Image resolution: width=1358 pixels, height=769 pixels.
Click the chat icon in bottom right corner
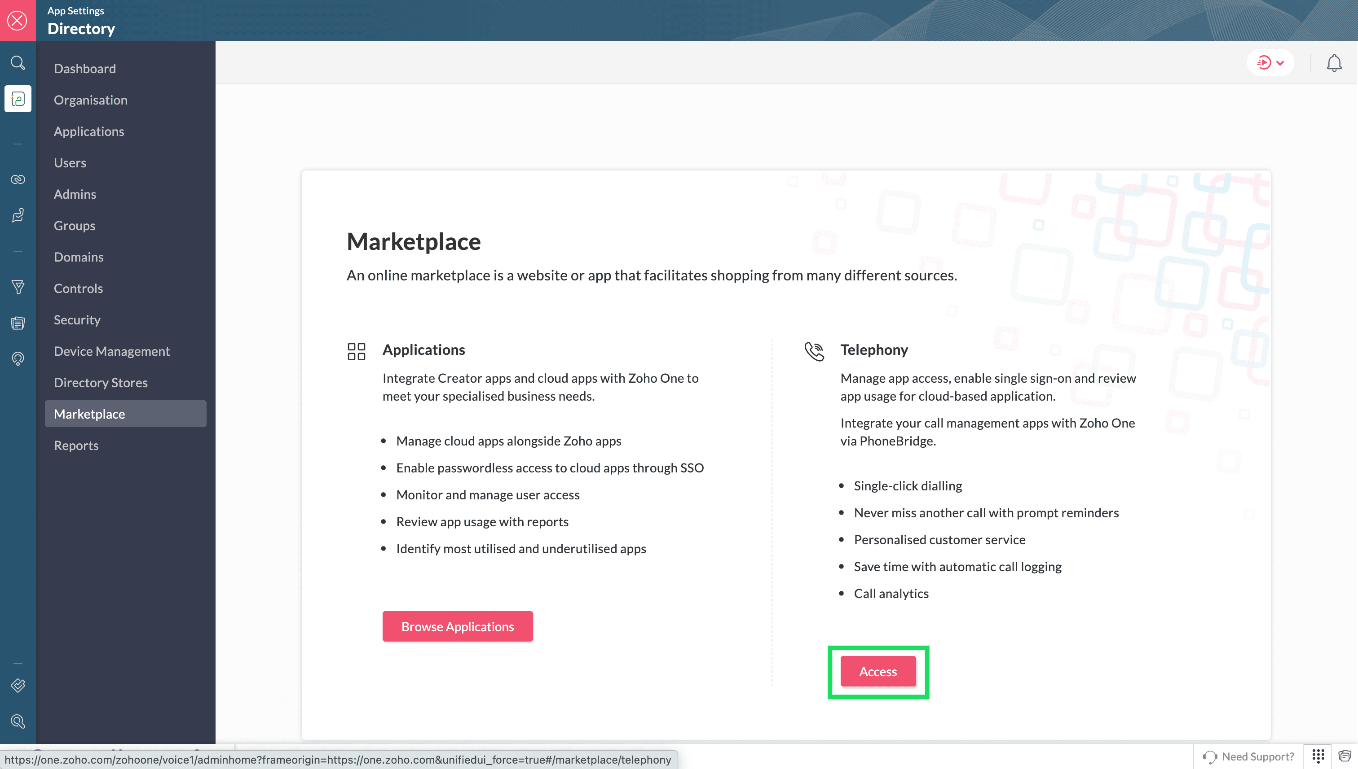tap(1344, 756)
